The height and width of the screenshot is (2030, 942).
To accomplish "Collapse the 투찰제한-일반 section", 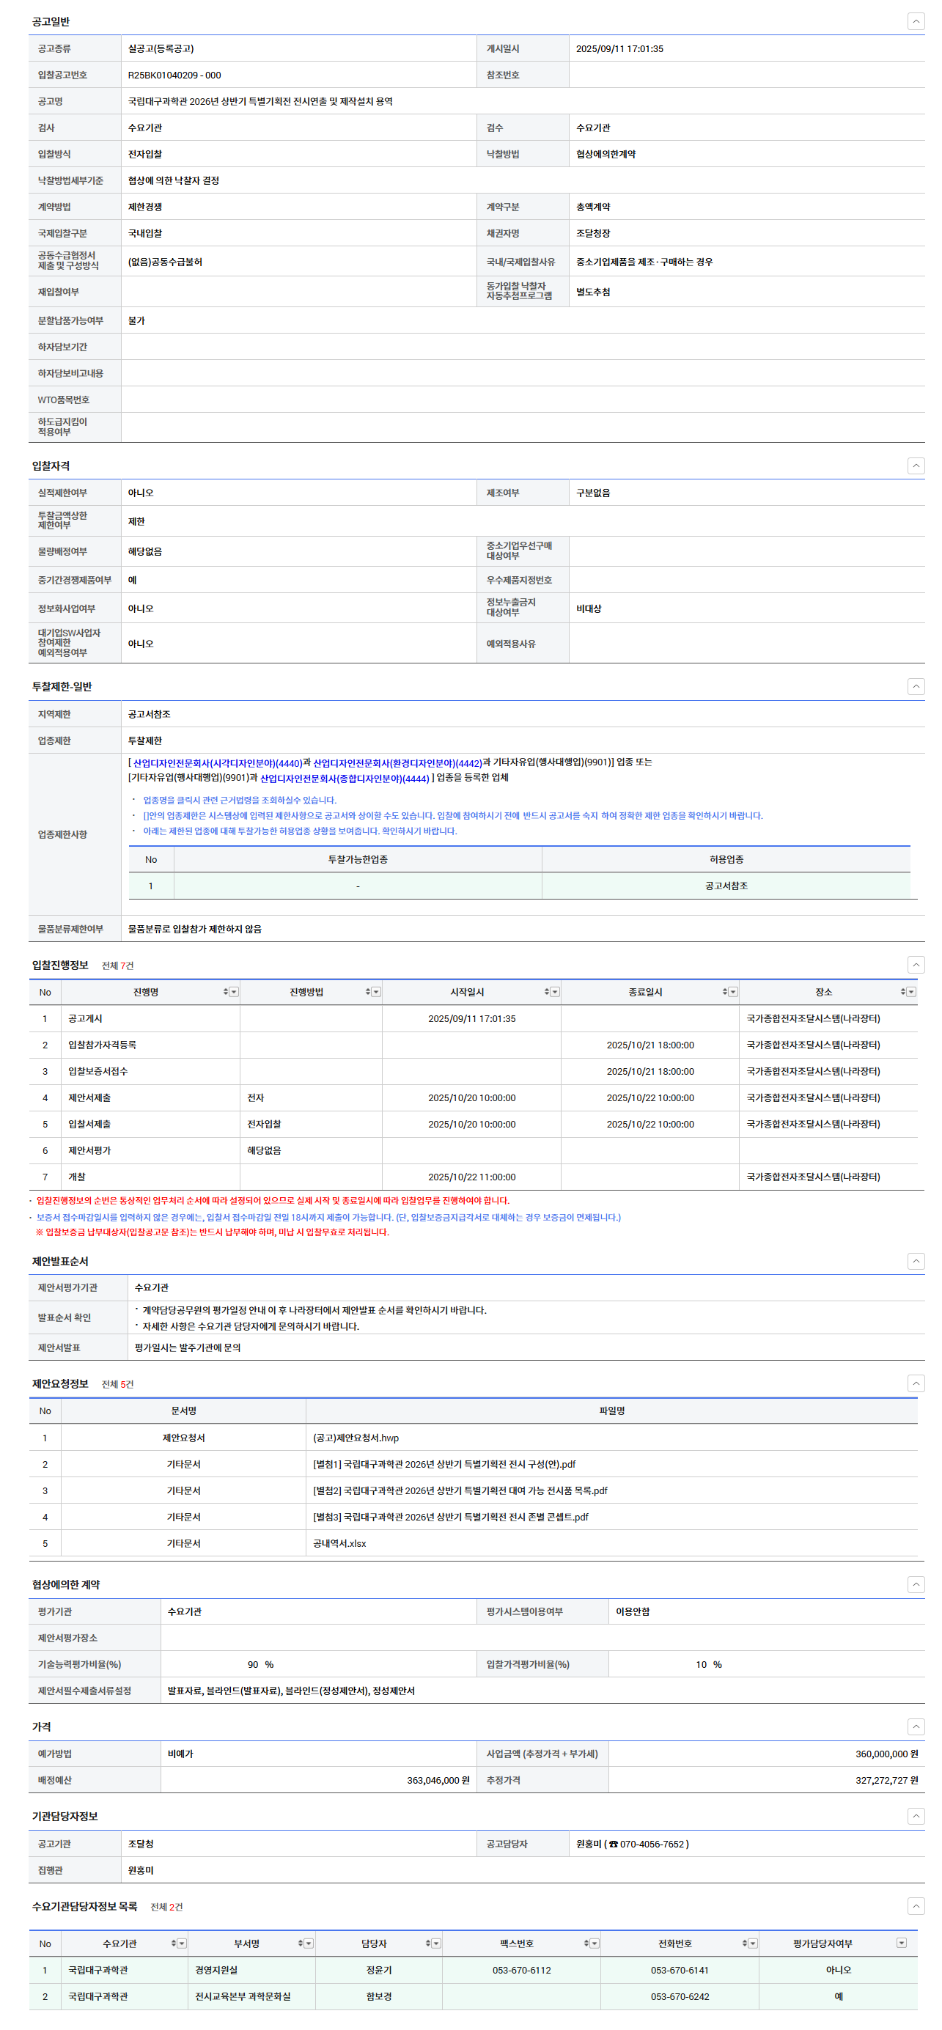I will (x=915, y=686).
